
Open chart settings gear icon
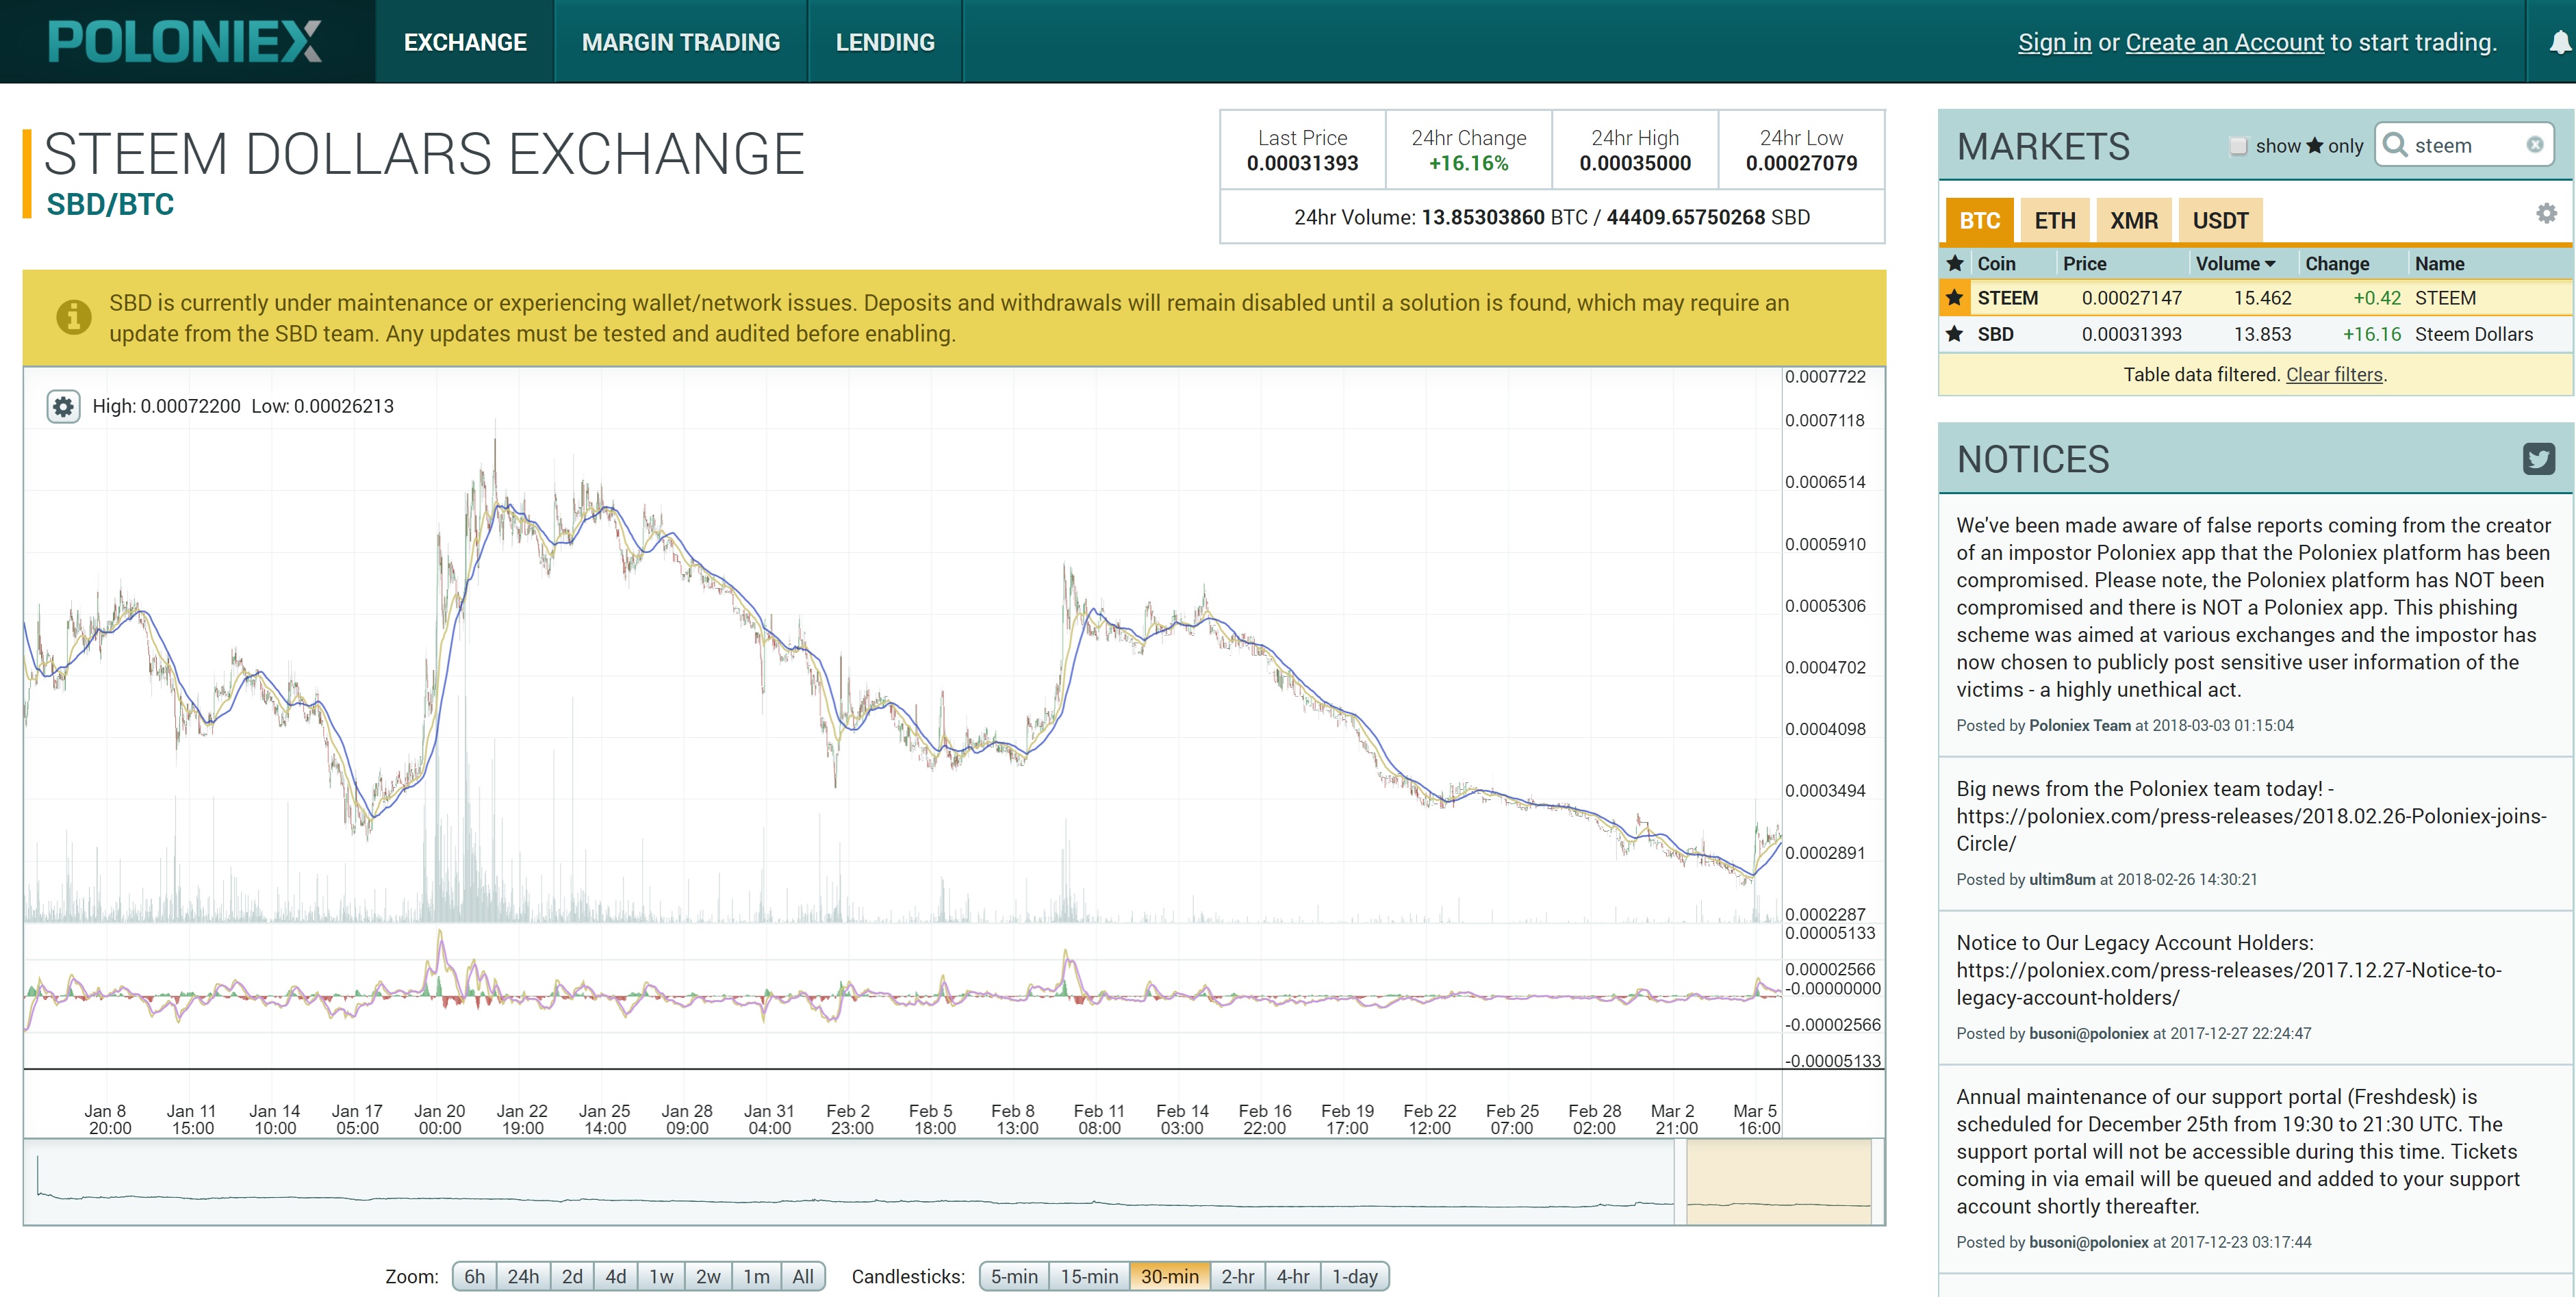coord(63,406)
